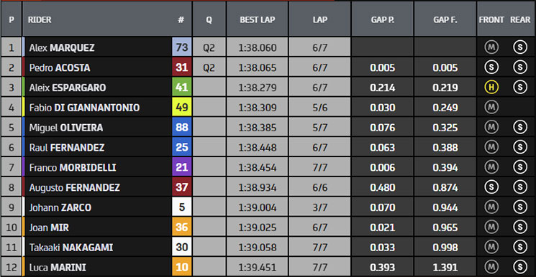Click Miguel Oliveira's soft rear tyre icon
The width and height of the screenshot is (536, 277).
point(520,128)
